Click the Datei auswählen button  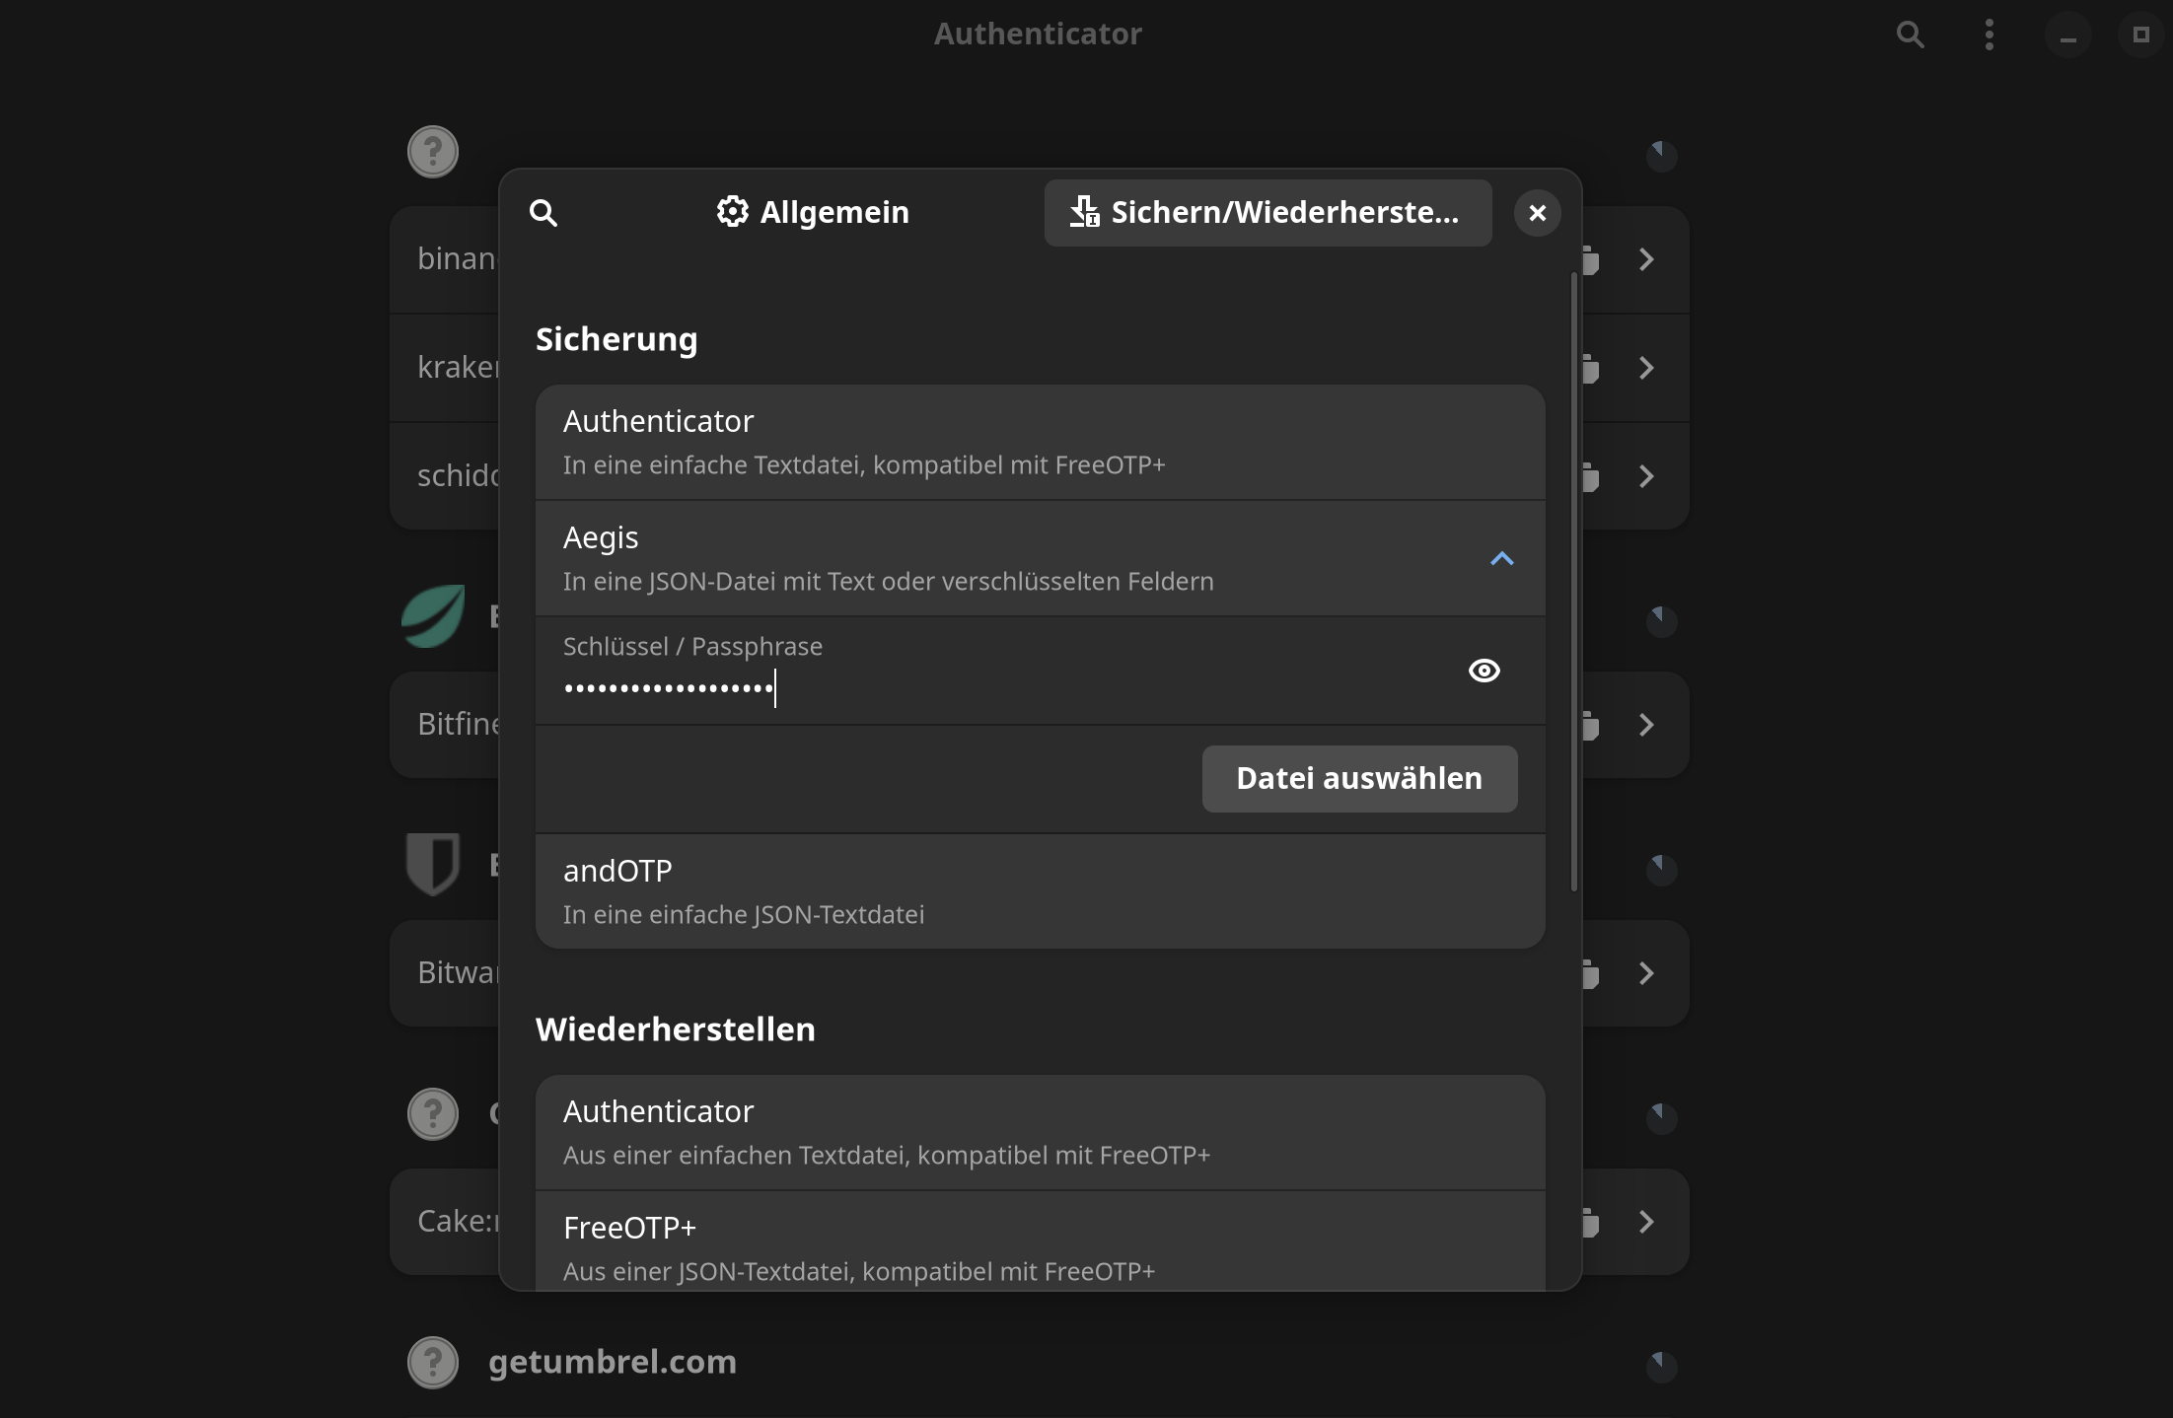pyautogui.click(x=1359, y=779)
